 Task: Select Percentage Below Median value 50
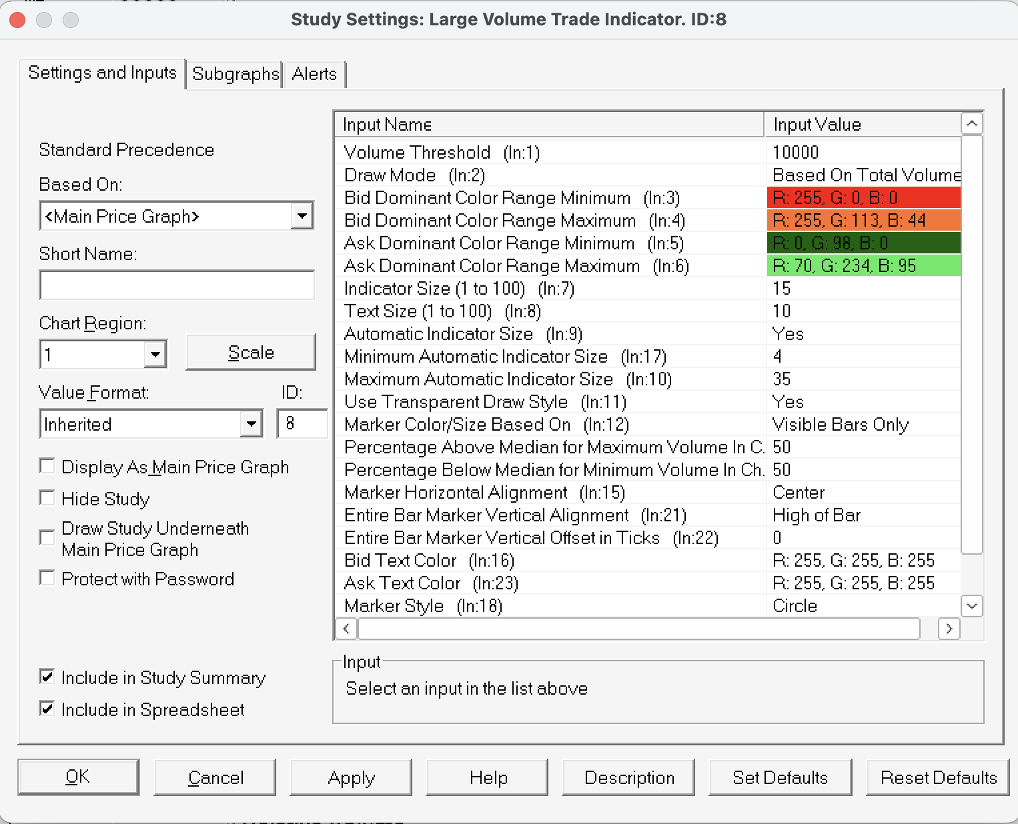tap(781, 470)
